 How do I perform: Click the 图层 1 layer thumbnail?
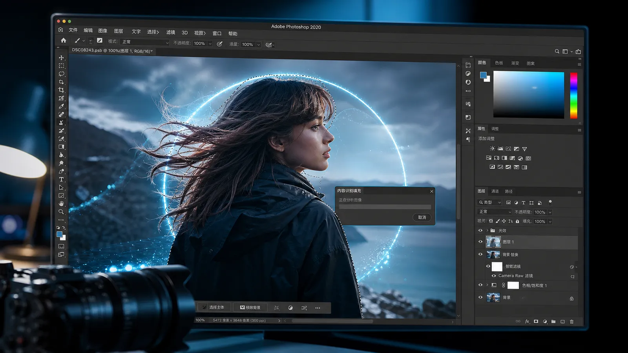493,242
